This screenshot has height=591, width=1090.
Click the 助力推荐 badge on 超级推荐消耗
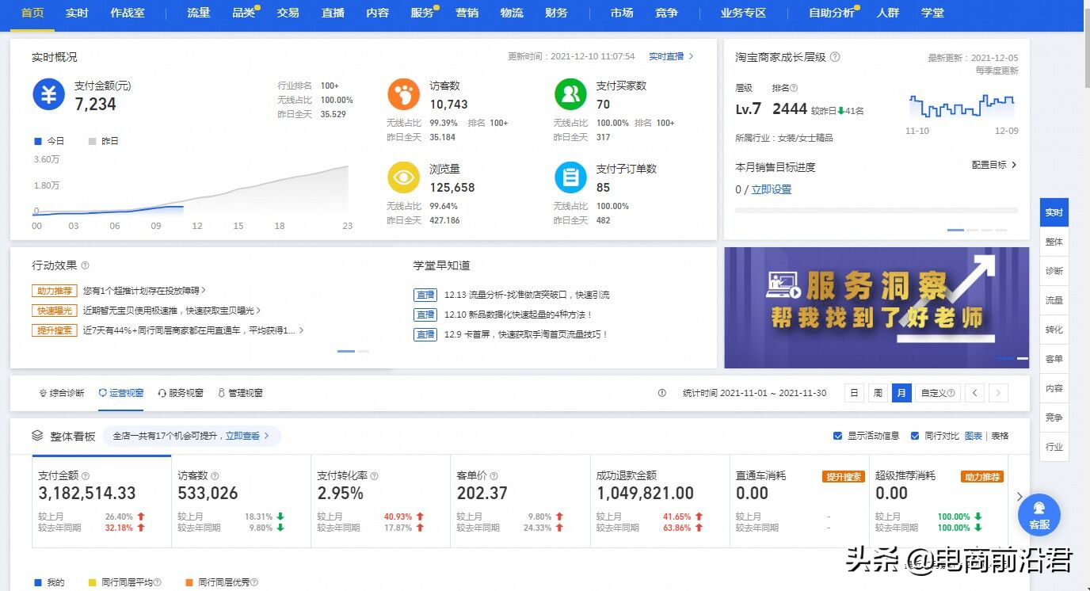pyautogui.click(x=982, y=477)
